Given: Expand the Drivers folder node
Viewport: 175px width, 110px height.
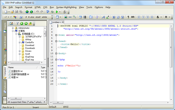Looking at the screenshot, I should pyautogui.click(x=20, y=51).
